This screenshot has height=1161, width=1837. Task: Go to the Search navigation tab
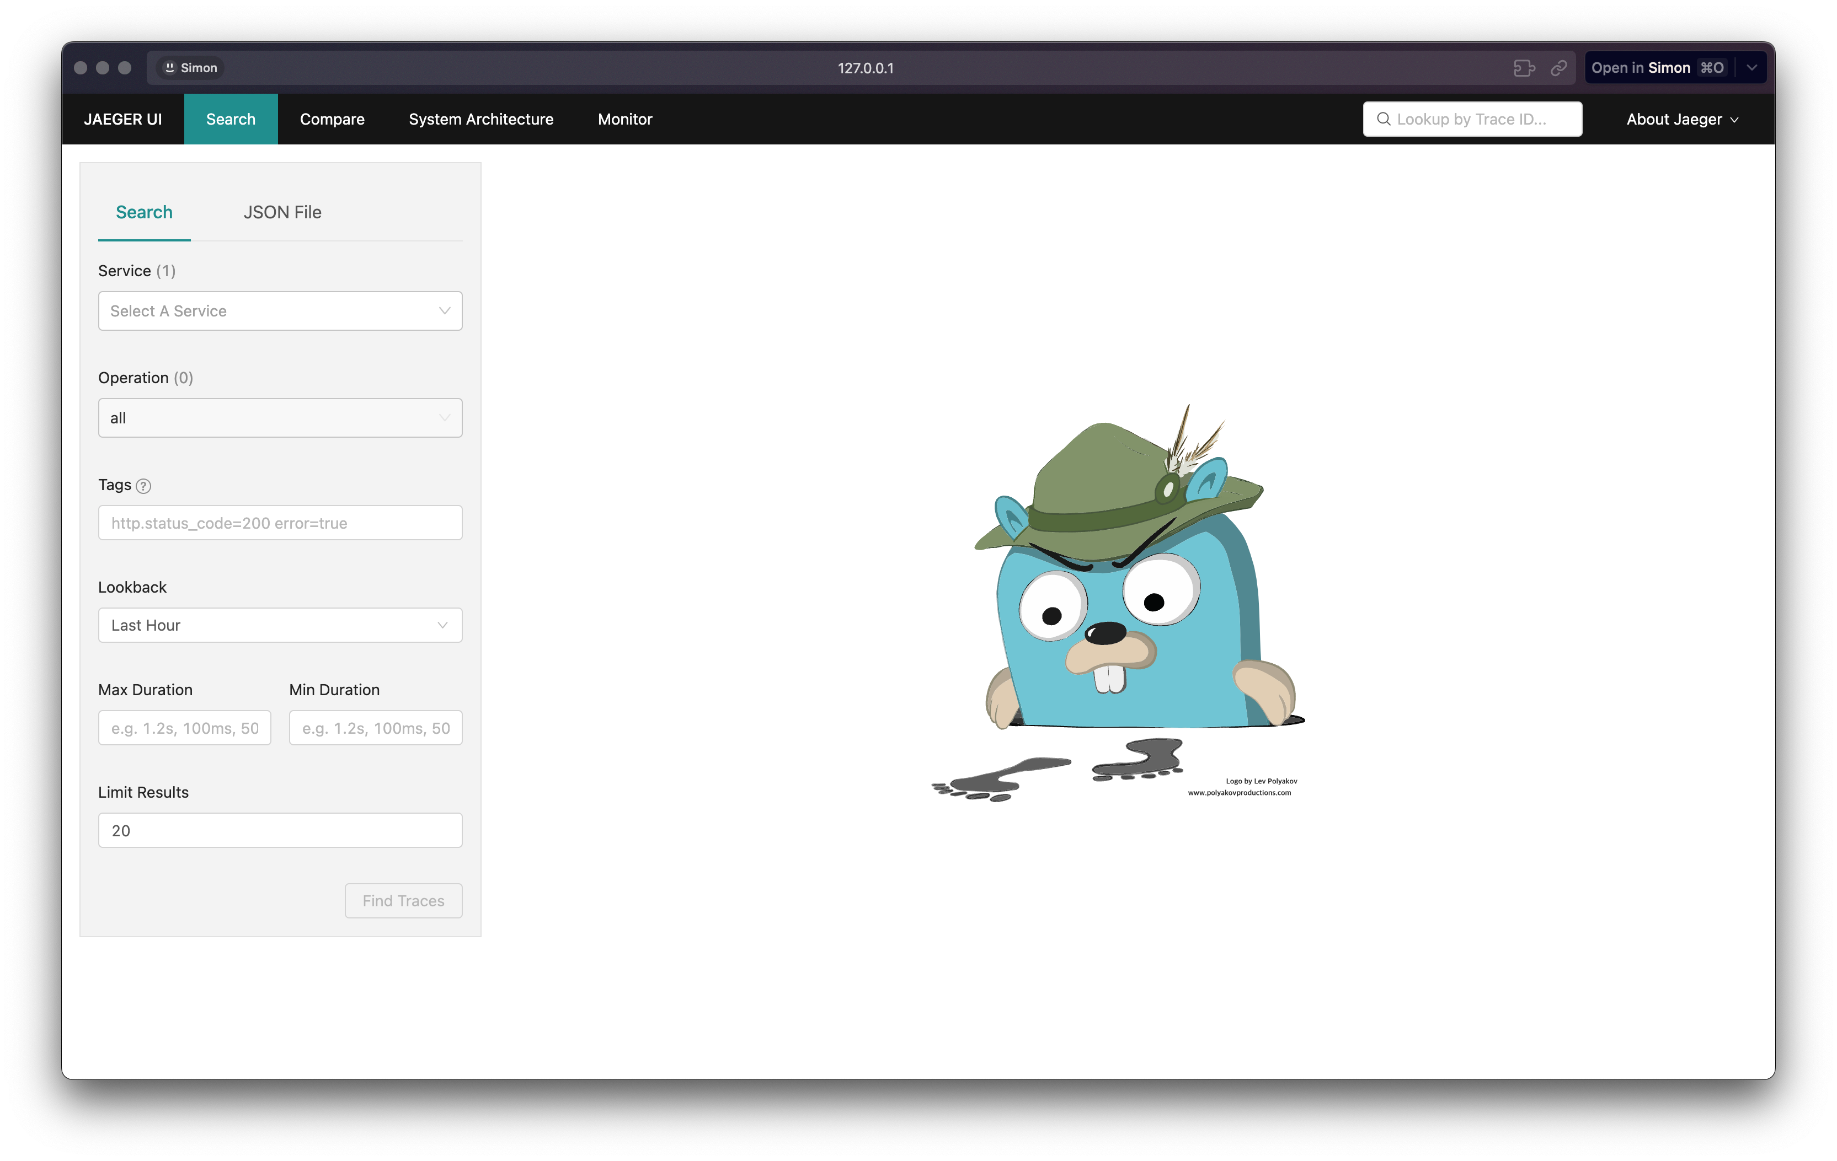(x=231, y=119)
